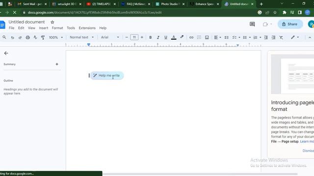Image resolution: width=314 pixels, height=176 pixels.
Task: Increase the paragraph indent
Action: pos(273,37)
